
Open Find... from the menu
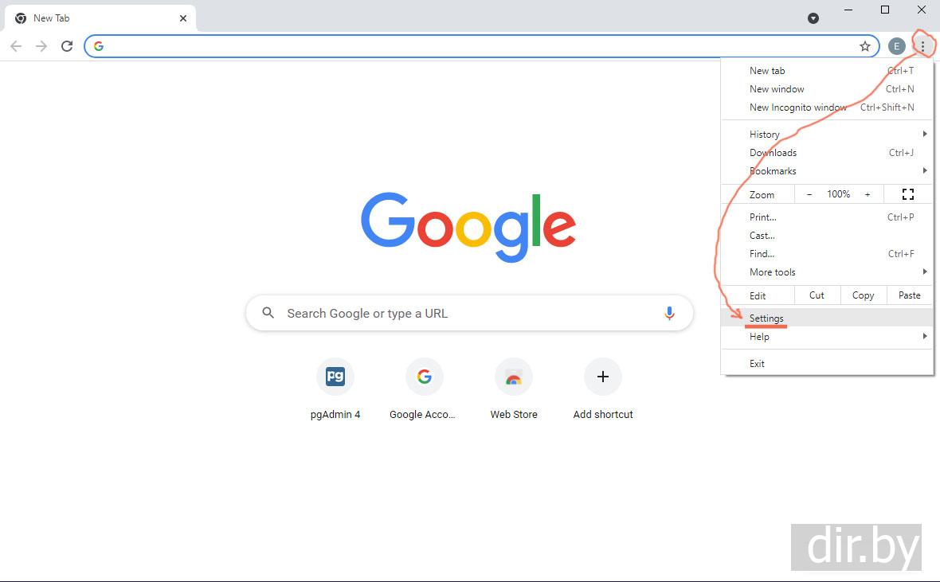[x=828, y=253]
